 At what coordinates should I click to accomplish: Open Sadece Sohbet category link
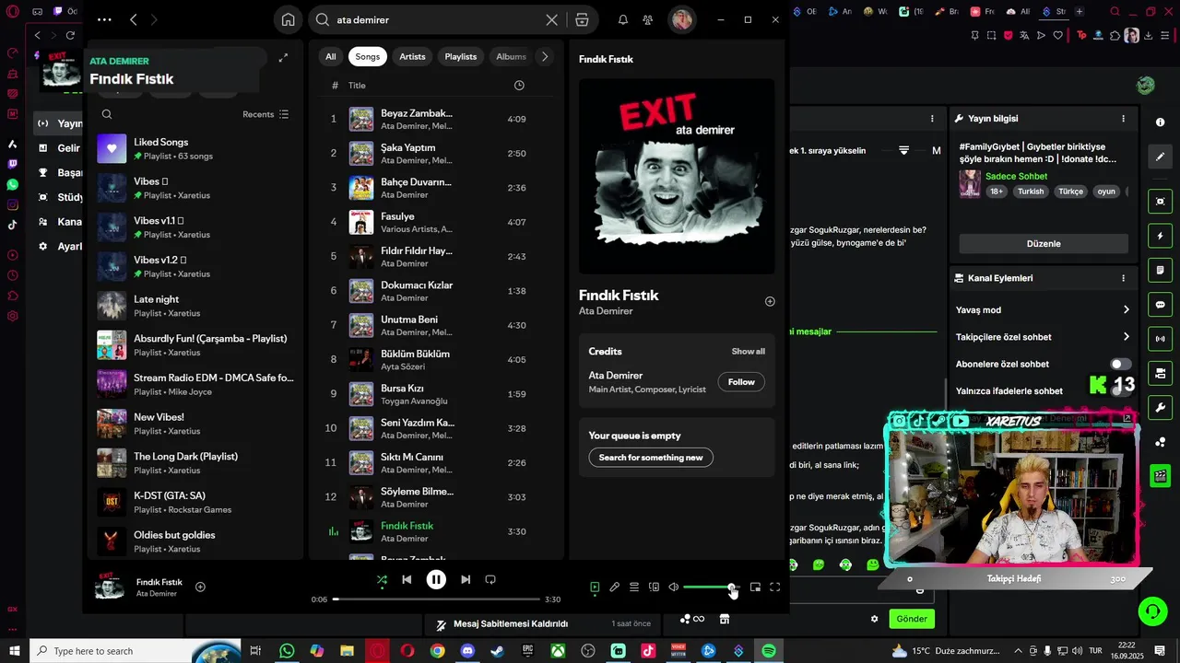click(x=1016, y=176)
